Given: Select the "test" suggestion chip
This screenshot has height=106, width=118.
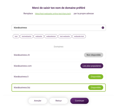Looking at the screenshot, I should coord(16,36).
